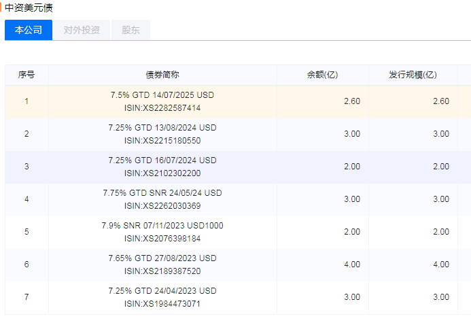The width and height of the screenshot is (471, 323).
Task: Open bond 7.5% GTD 14/07/2025 USD
Action: pos(162,95)
